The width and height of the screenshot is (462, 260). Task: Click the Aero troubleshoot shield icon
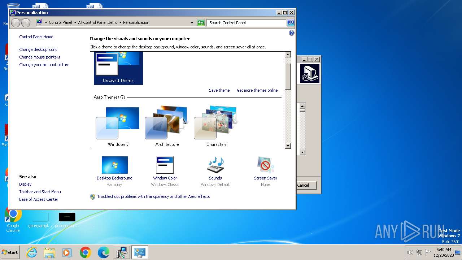[x=93, y=197]
